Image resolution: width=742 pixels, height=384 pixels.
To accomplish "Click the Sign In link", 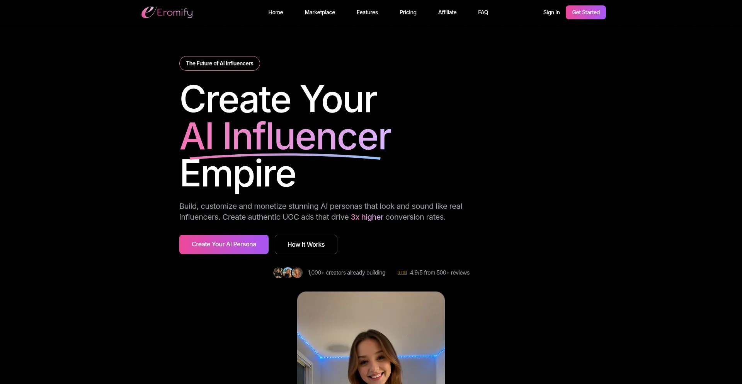I will 551,12.
